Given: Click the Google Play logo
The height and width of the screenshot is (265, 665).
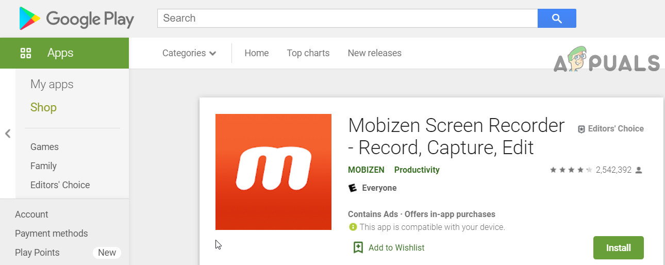Looking at the screenshot, I should 76,19.
